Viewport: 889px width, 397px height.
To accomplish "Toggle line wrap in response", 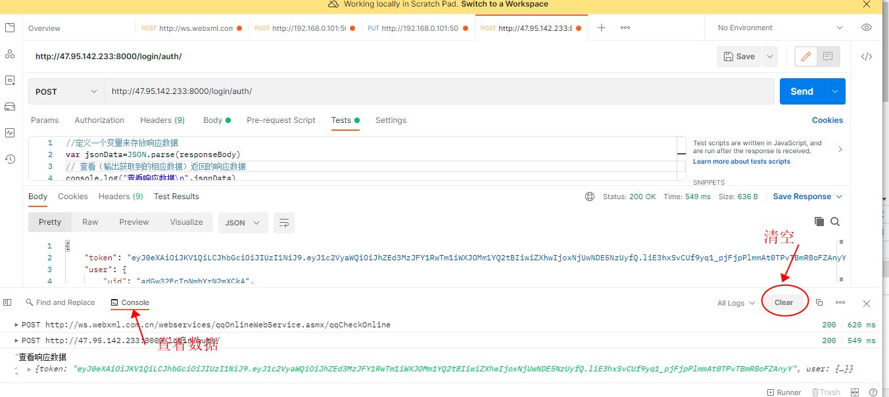I will 284,223.
